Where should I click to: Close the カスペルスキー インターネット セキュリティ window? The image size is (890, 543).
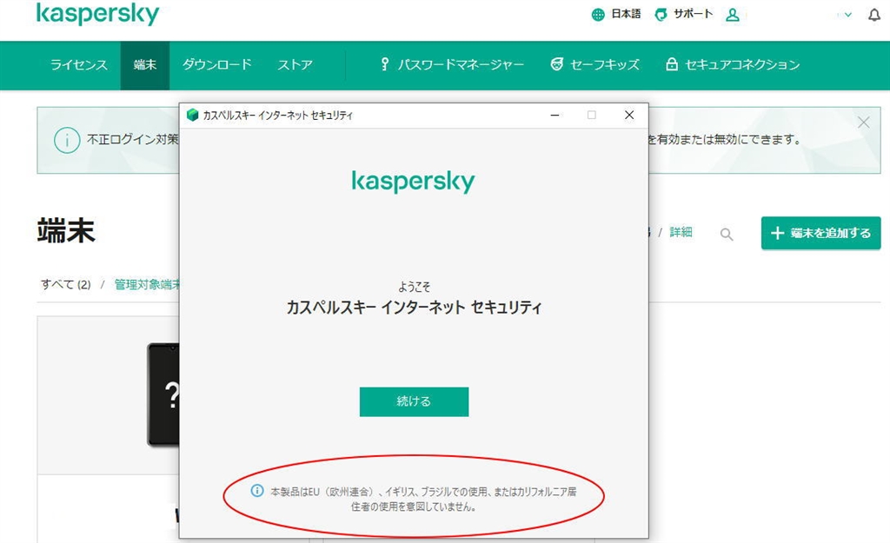(629, 116)
